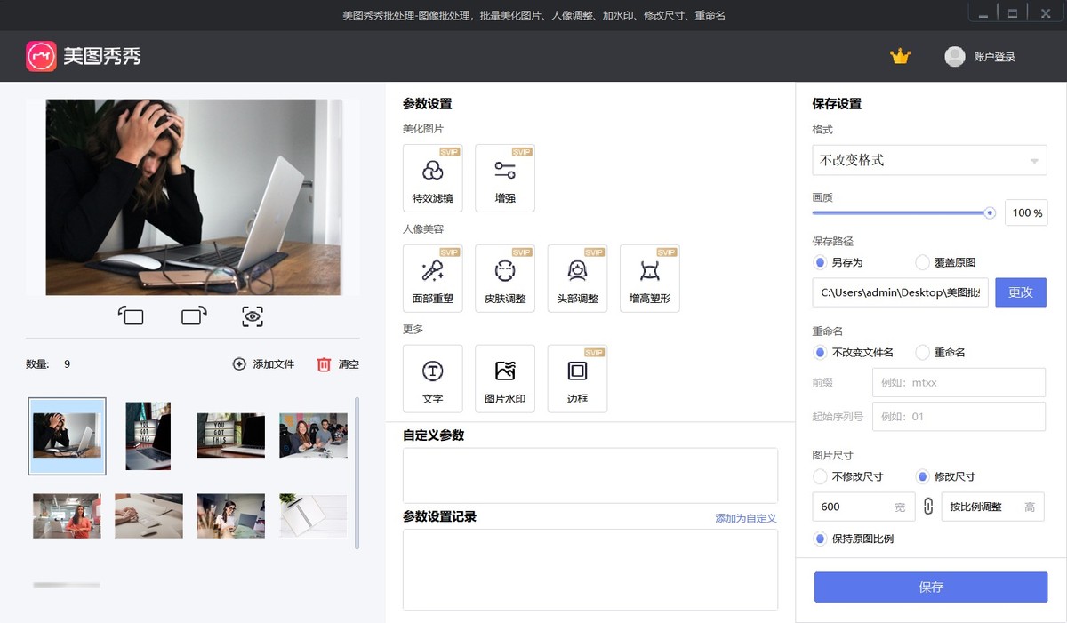Switch to 不修改尺寸 keep original size
Viewport: 1067px width, 623px height.
819,476
